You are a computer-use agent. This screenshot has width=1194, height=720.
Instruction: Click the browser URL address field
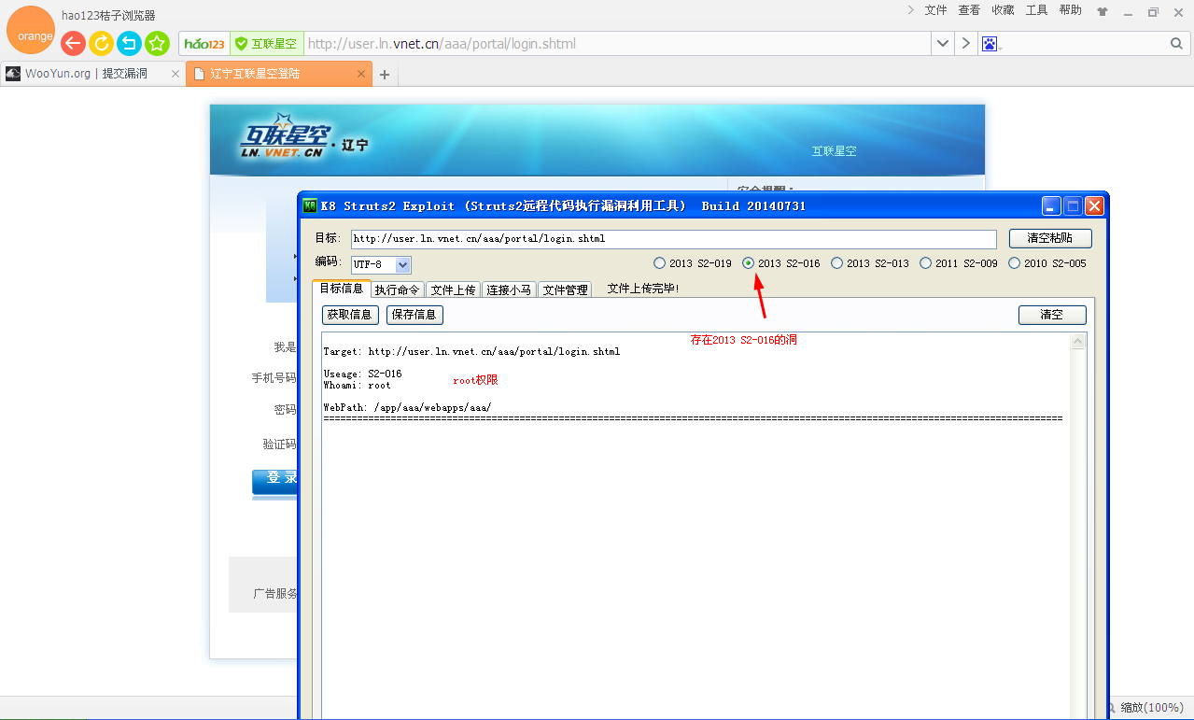tap(616, 44)
